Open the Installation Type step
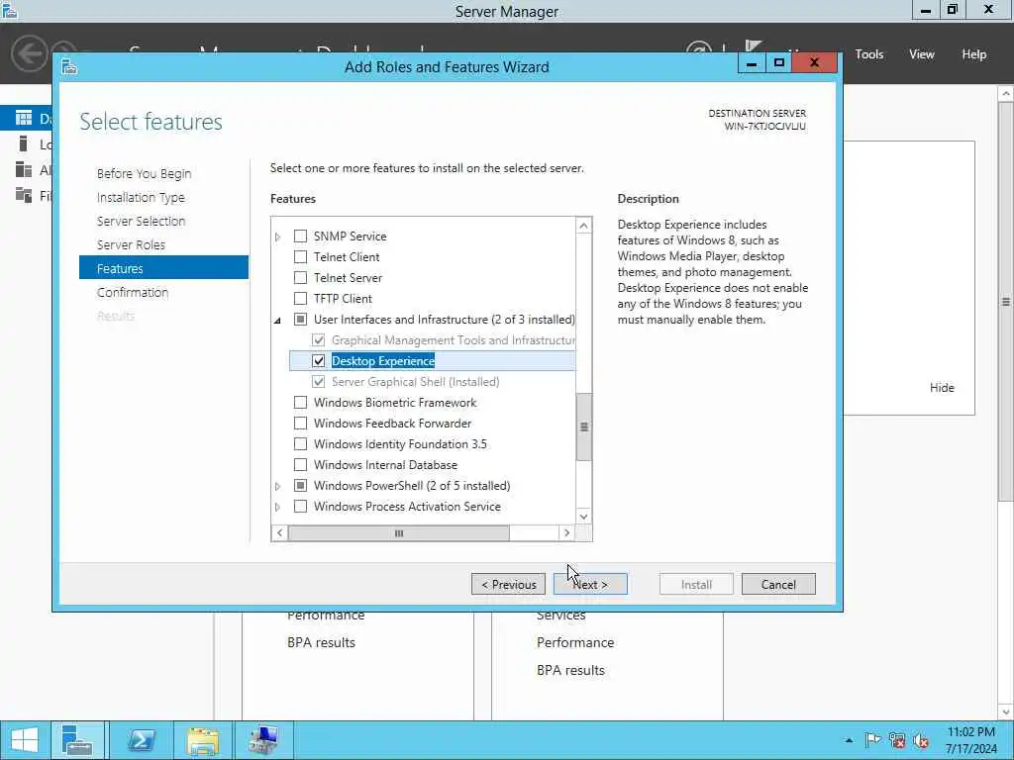1014x760 pixels. coord(141,197)
